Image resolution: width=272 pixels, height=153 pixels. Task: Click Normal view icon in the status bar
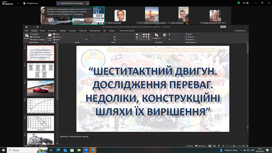pos(210,146)
